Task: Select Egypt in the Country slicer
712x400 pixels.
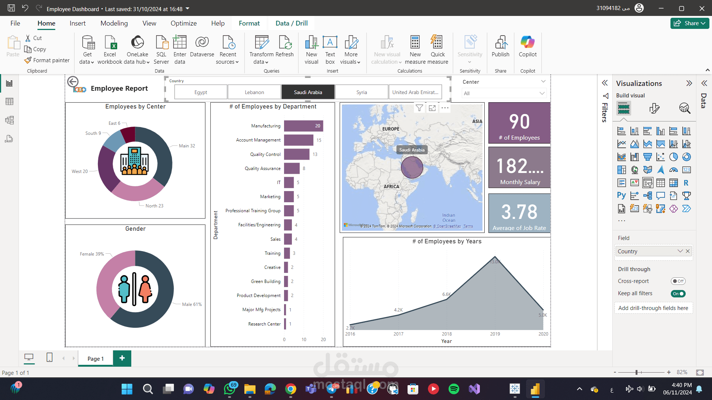Action: pos(201,92)
